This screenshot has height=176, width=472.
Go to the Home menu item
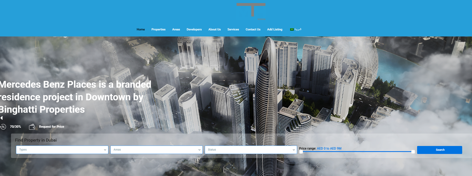141,29
